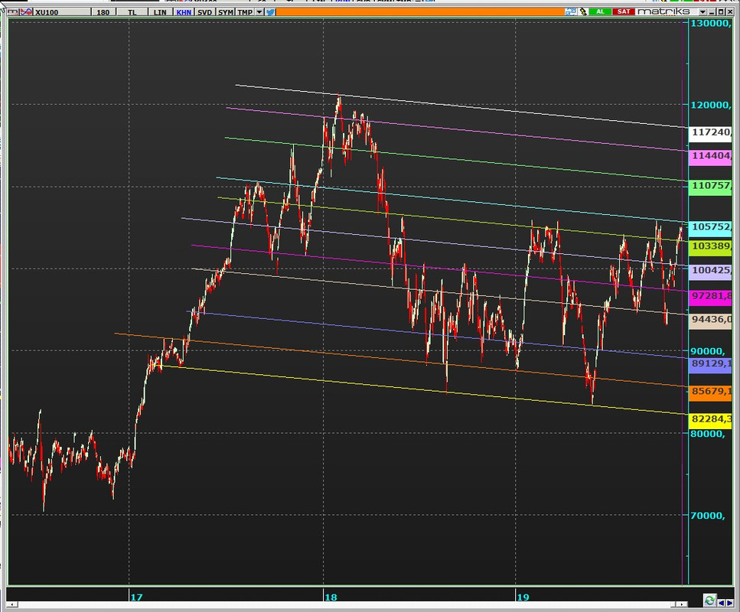Click the blue right arrow navigation icon
740x612 pixels.
point(729,603)
